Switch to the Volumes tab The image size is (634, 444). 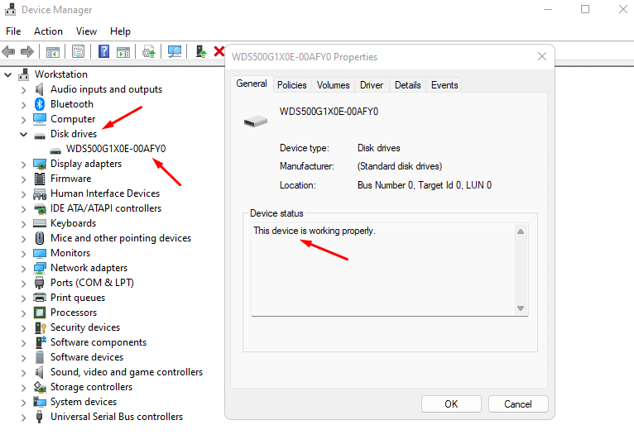(333, 85)
